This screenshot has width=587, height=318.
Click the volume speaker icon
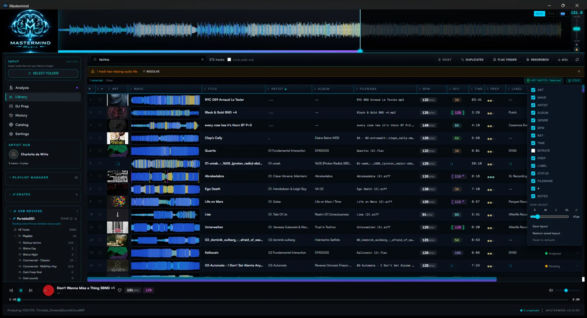coord(551,290)
